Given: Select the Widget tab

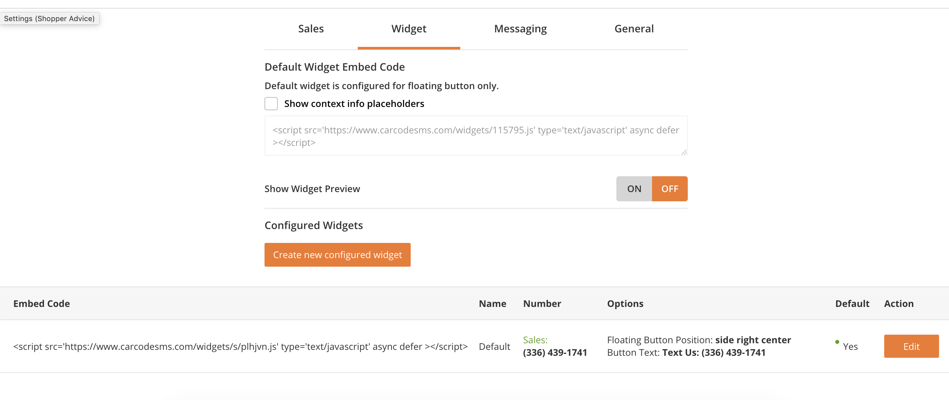Looking at the screenshot, I should tap(409, 29).
